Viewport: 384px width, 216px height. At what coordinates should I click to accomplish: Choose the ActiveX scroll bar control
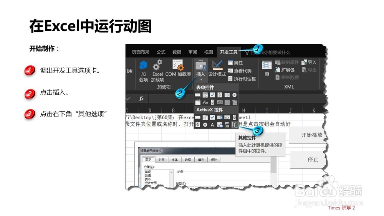click(234, 117)
